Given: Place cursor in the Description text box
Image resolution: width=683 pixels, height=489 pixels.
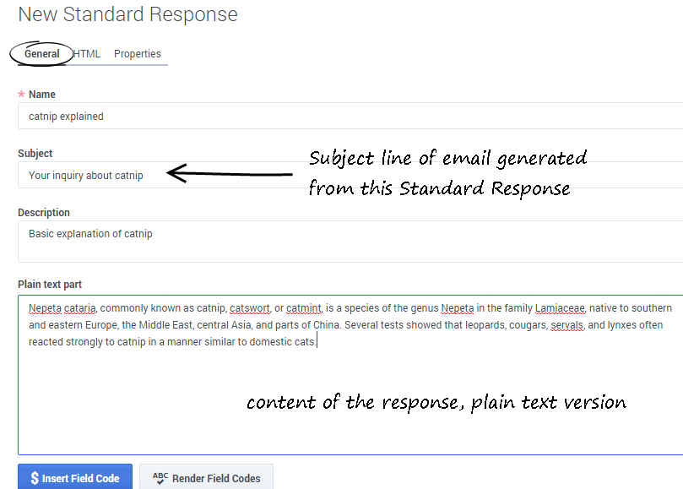Looking at the screenshot, I should (x=338, y=242).
